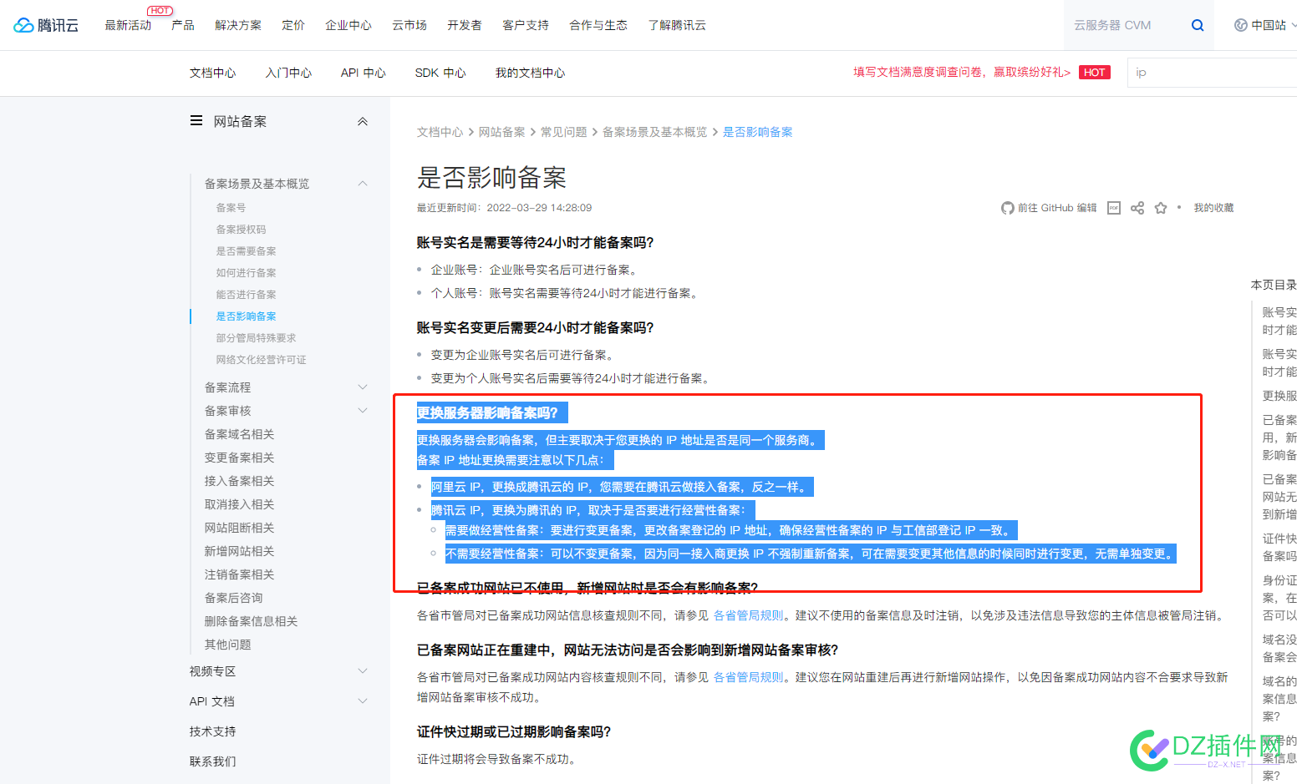Select sidebar item 备案号
The height and width of the screenshot is (784, 1297).
[x=231, y=208]
